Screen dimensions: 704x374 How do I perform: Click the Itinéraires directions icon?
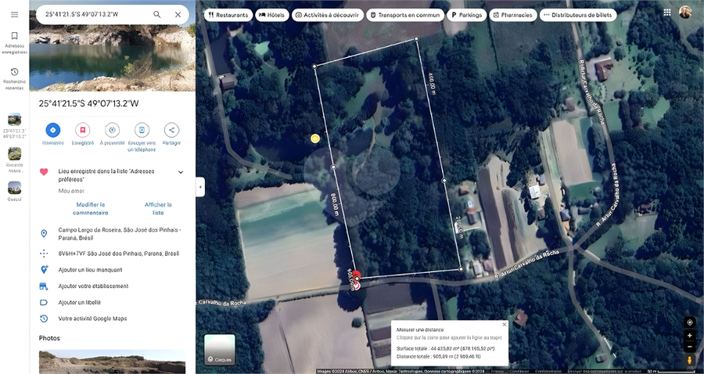click(x=53, y=130)
